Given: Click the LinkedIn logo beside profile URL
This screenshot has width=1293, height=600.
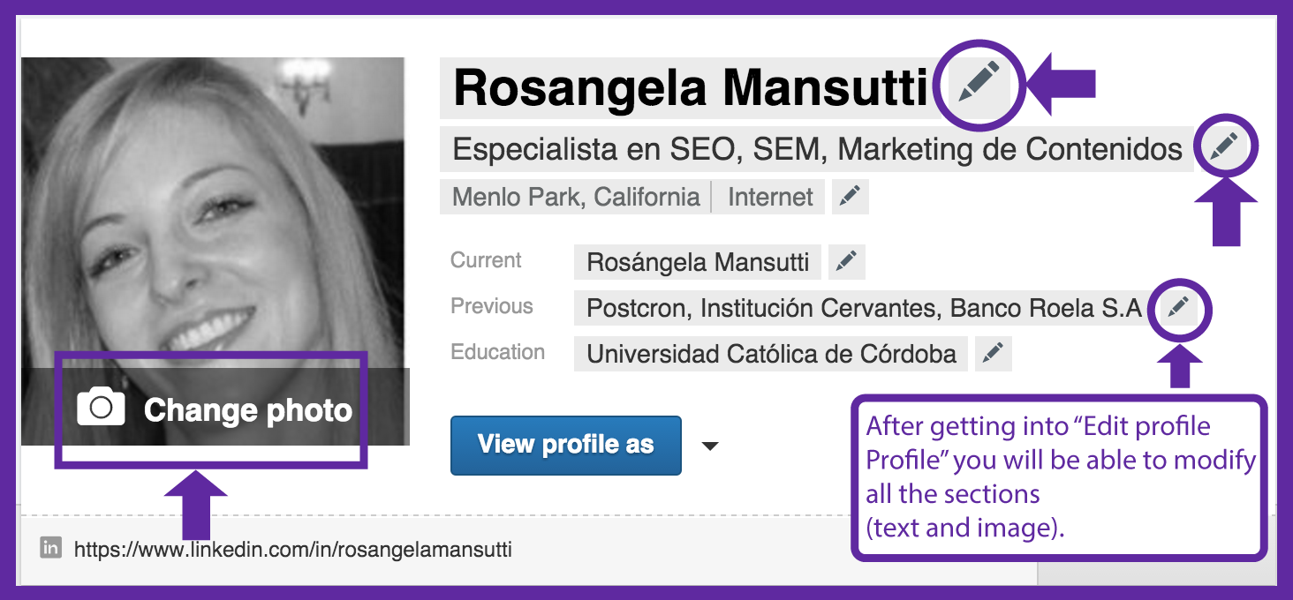Looking at the screenshot, I should click(x=51, y=549).
